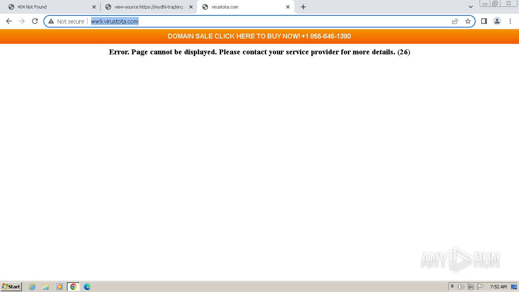Close the 404 Not Found tab
The image size is (519, 292).
click(94, 7)
